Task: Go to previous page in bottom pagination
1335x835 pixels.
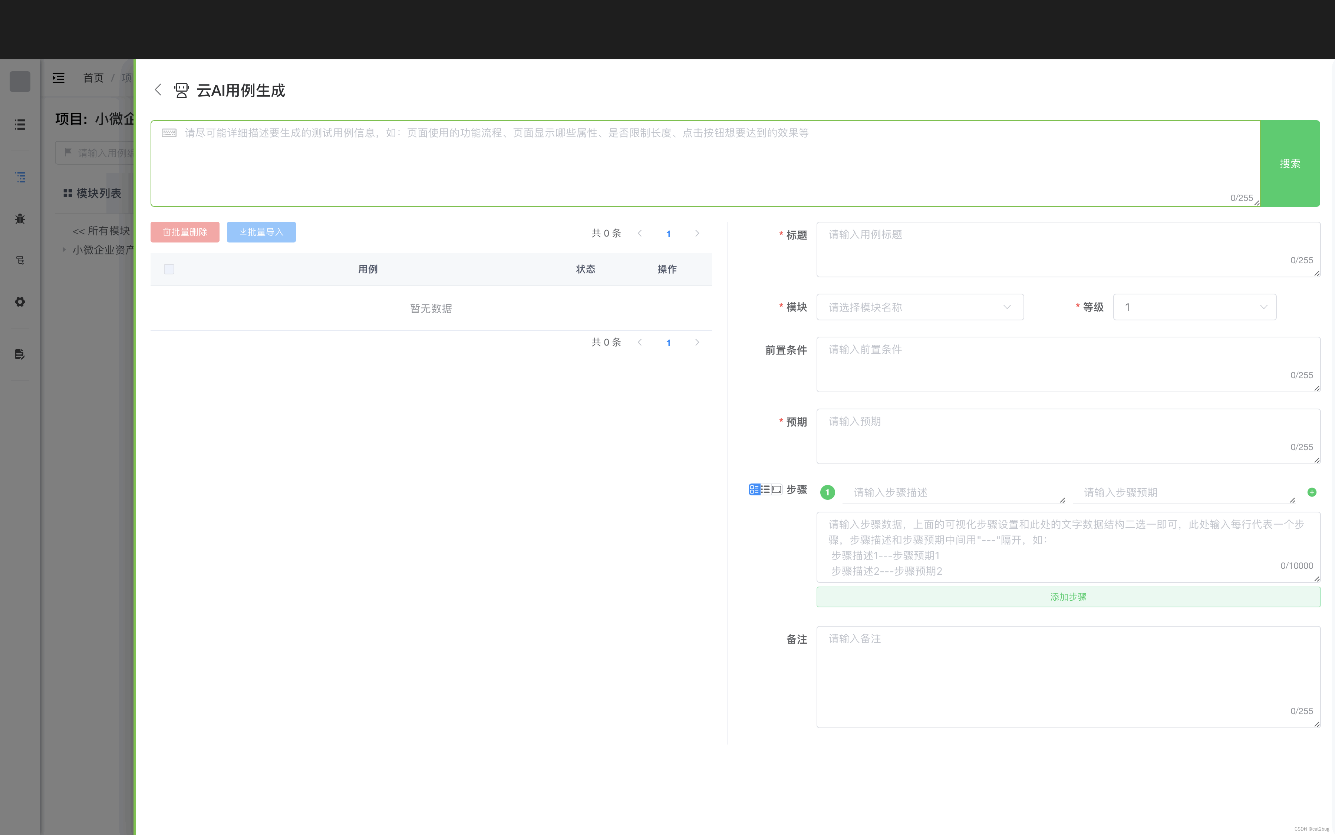Action: (x=640, y=342)
